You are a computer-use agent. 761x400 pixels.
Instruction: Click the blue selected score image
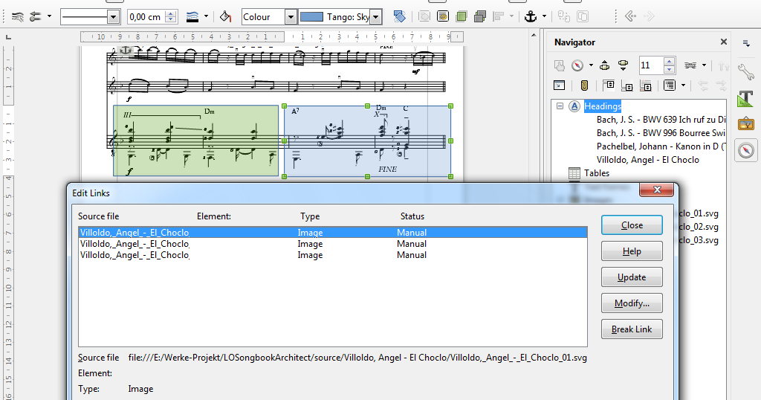367,141
